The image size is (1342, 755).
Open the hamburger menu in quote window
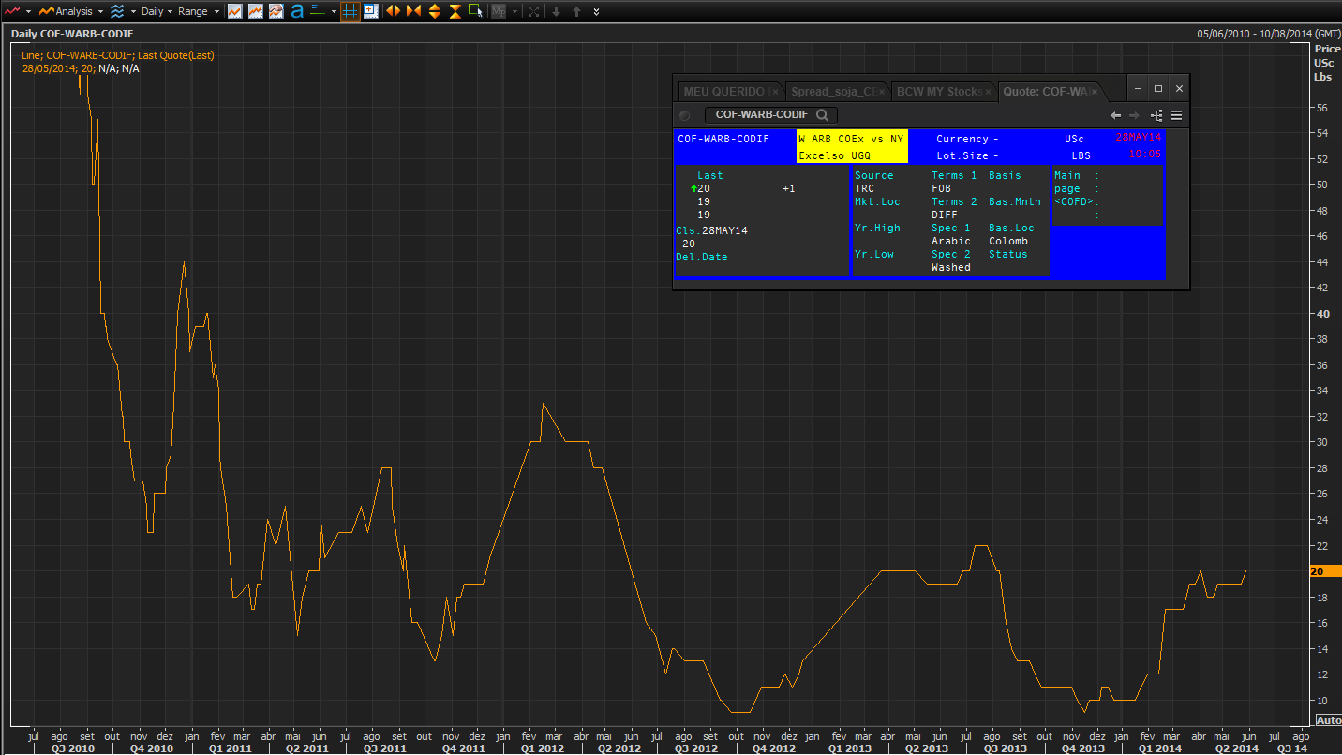pyautogui.click(x=1176, y=115)
